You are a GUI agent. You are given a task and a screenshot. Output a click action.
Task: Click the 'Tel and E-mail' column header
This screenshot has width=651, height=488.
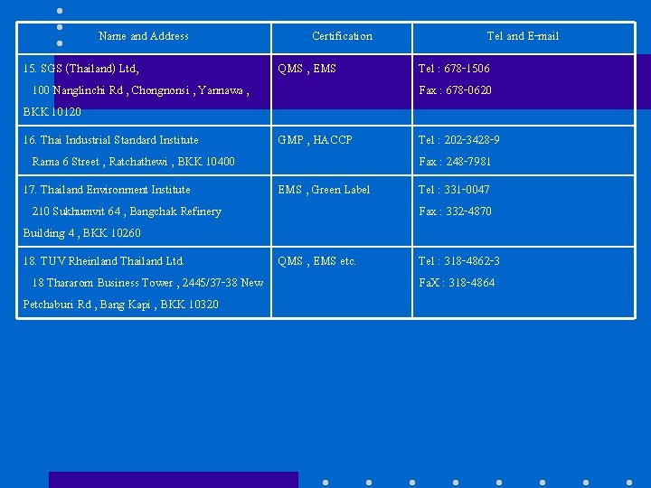pos(523,36)
